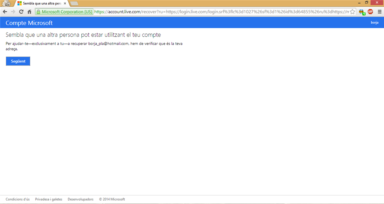Open the Adblock Plus extension icon
Viewport: 384px width, 204px height.
[x=370, y=12]
